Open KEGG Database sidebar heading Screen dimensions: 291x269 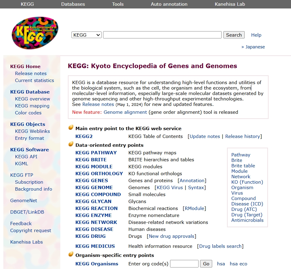[30, 92]
